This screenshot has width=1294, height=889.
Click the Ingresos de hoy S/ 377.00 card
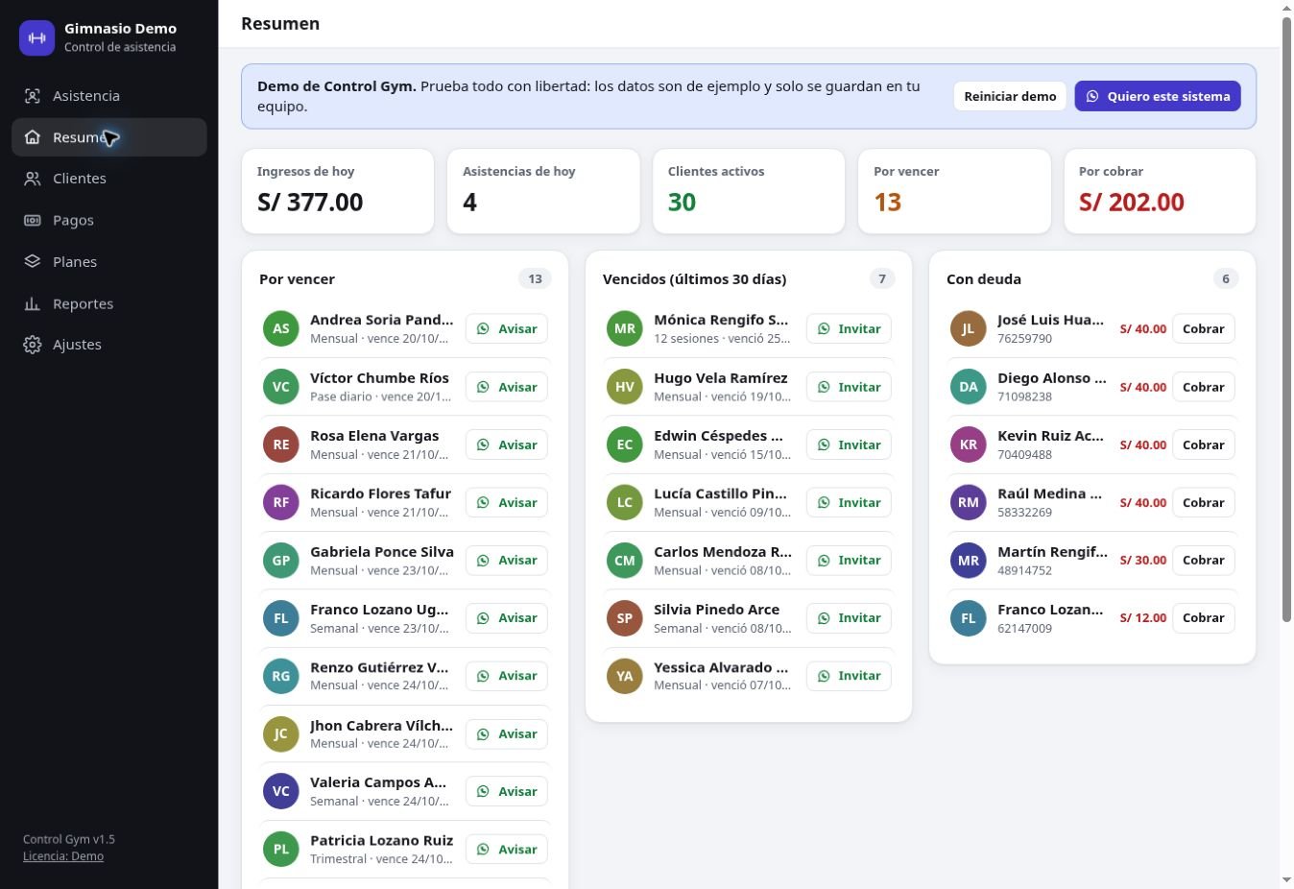click(338, 191)
